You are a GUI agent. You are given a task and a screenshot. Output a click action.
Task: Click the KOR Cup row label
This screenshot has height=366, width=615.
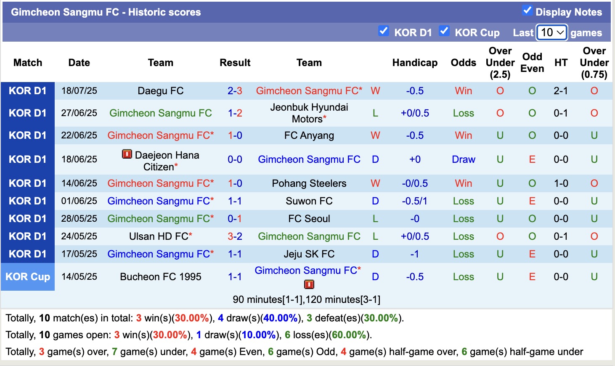click(x=27, y=277)
